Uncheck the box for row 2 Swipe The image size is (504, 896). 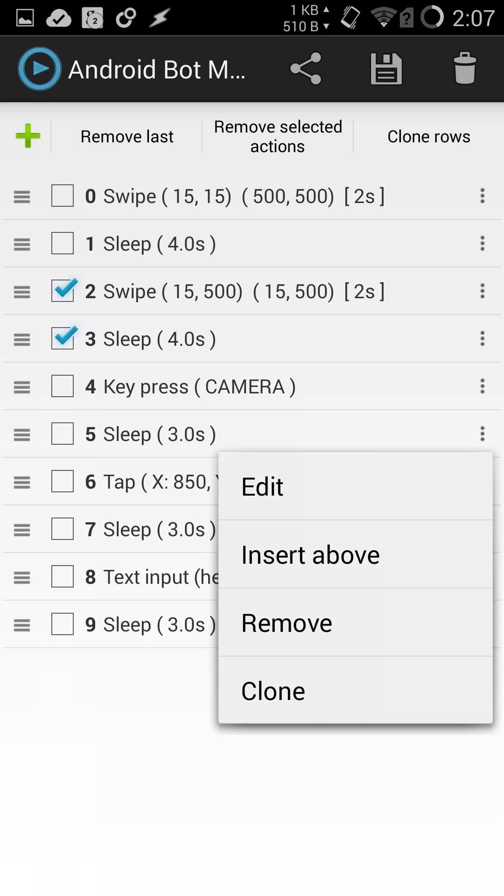point(63,291)
